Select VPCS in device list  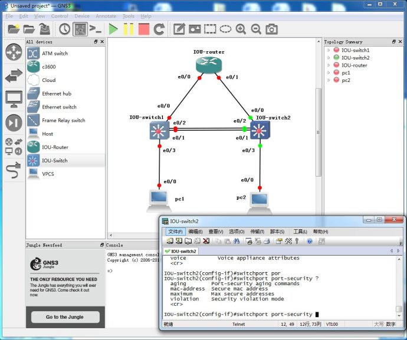coord(65,174)
